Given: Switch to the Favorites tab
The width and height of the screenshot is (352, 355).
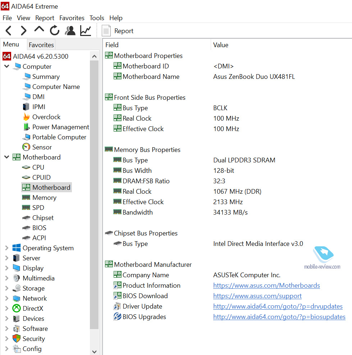Looking at the screenshot, I should pos(41,45).
